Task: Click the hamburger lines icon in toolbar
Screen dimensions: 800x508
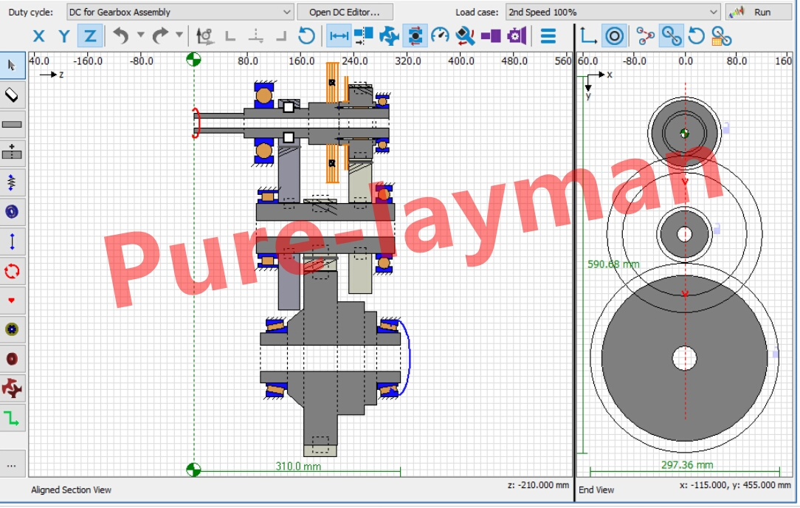Action: pos(548,35)
